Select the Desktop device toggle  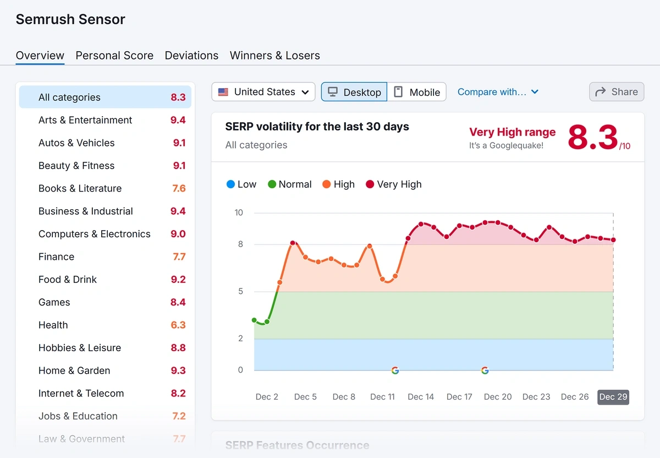click(x=354, y=92)
